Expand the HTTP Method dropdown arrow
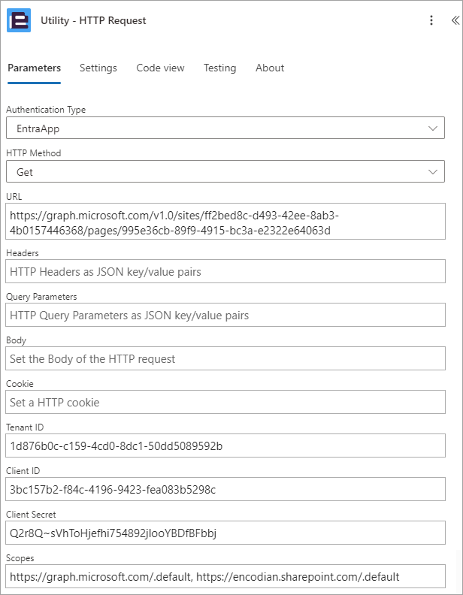This screenshot has width=463, height=595. coord(433,172)
